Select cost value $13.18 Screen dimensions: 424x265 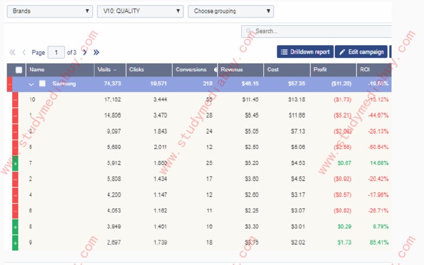click(296, 99)
